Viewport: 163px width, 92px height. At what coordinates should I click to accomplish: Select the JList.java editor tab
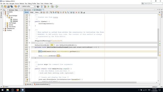tap(29, 10)
